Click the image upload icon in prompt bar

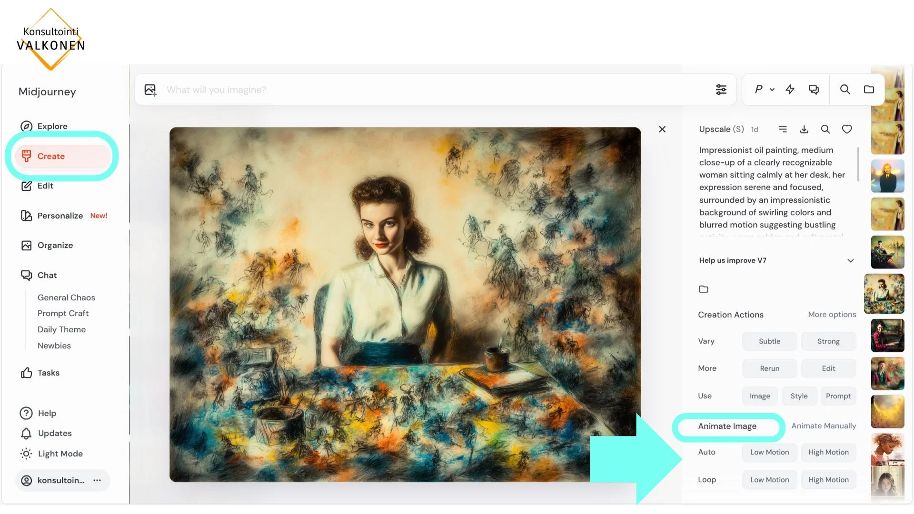[x=150, y=89]
